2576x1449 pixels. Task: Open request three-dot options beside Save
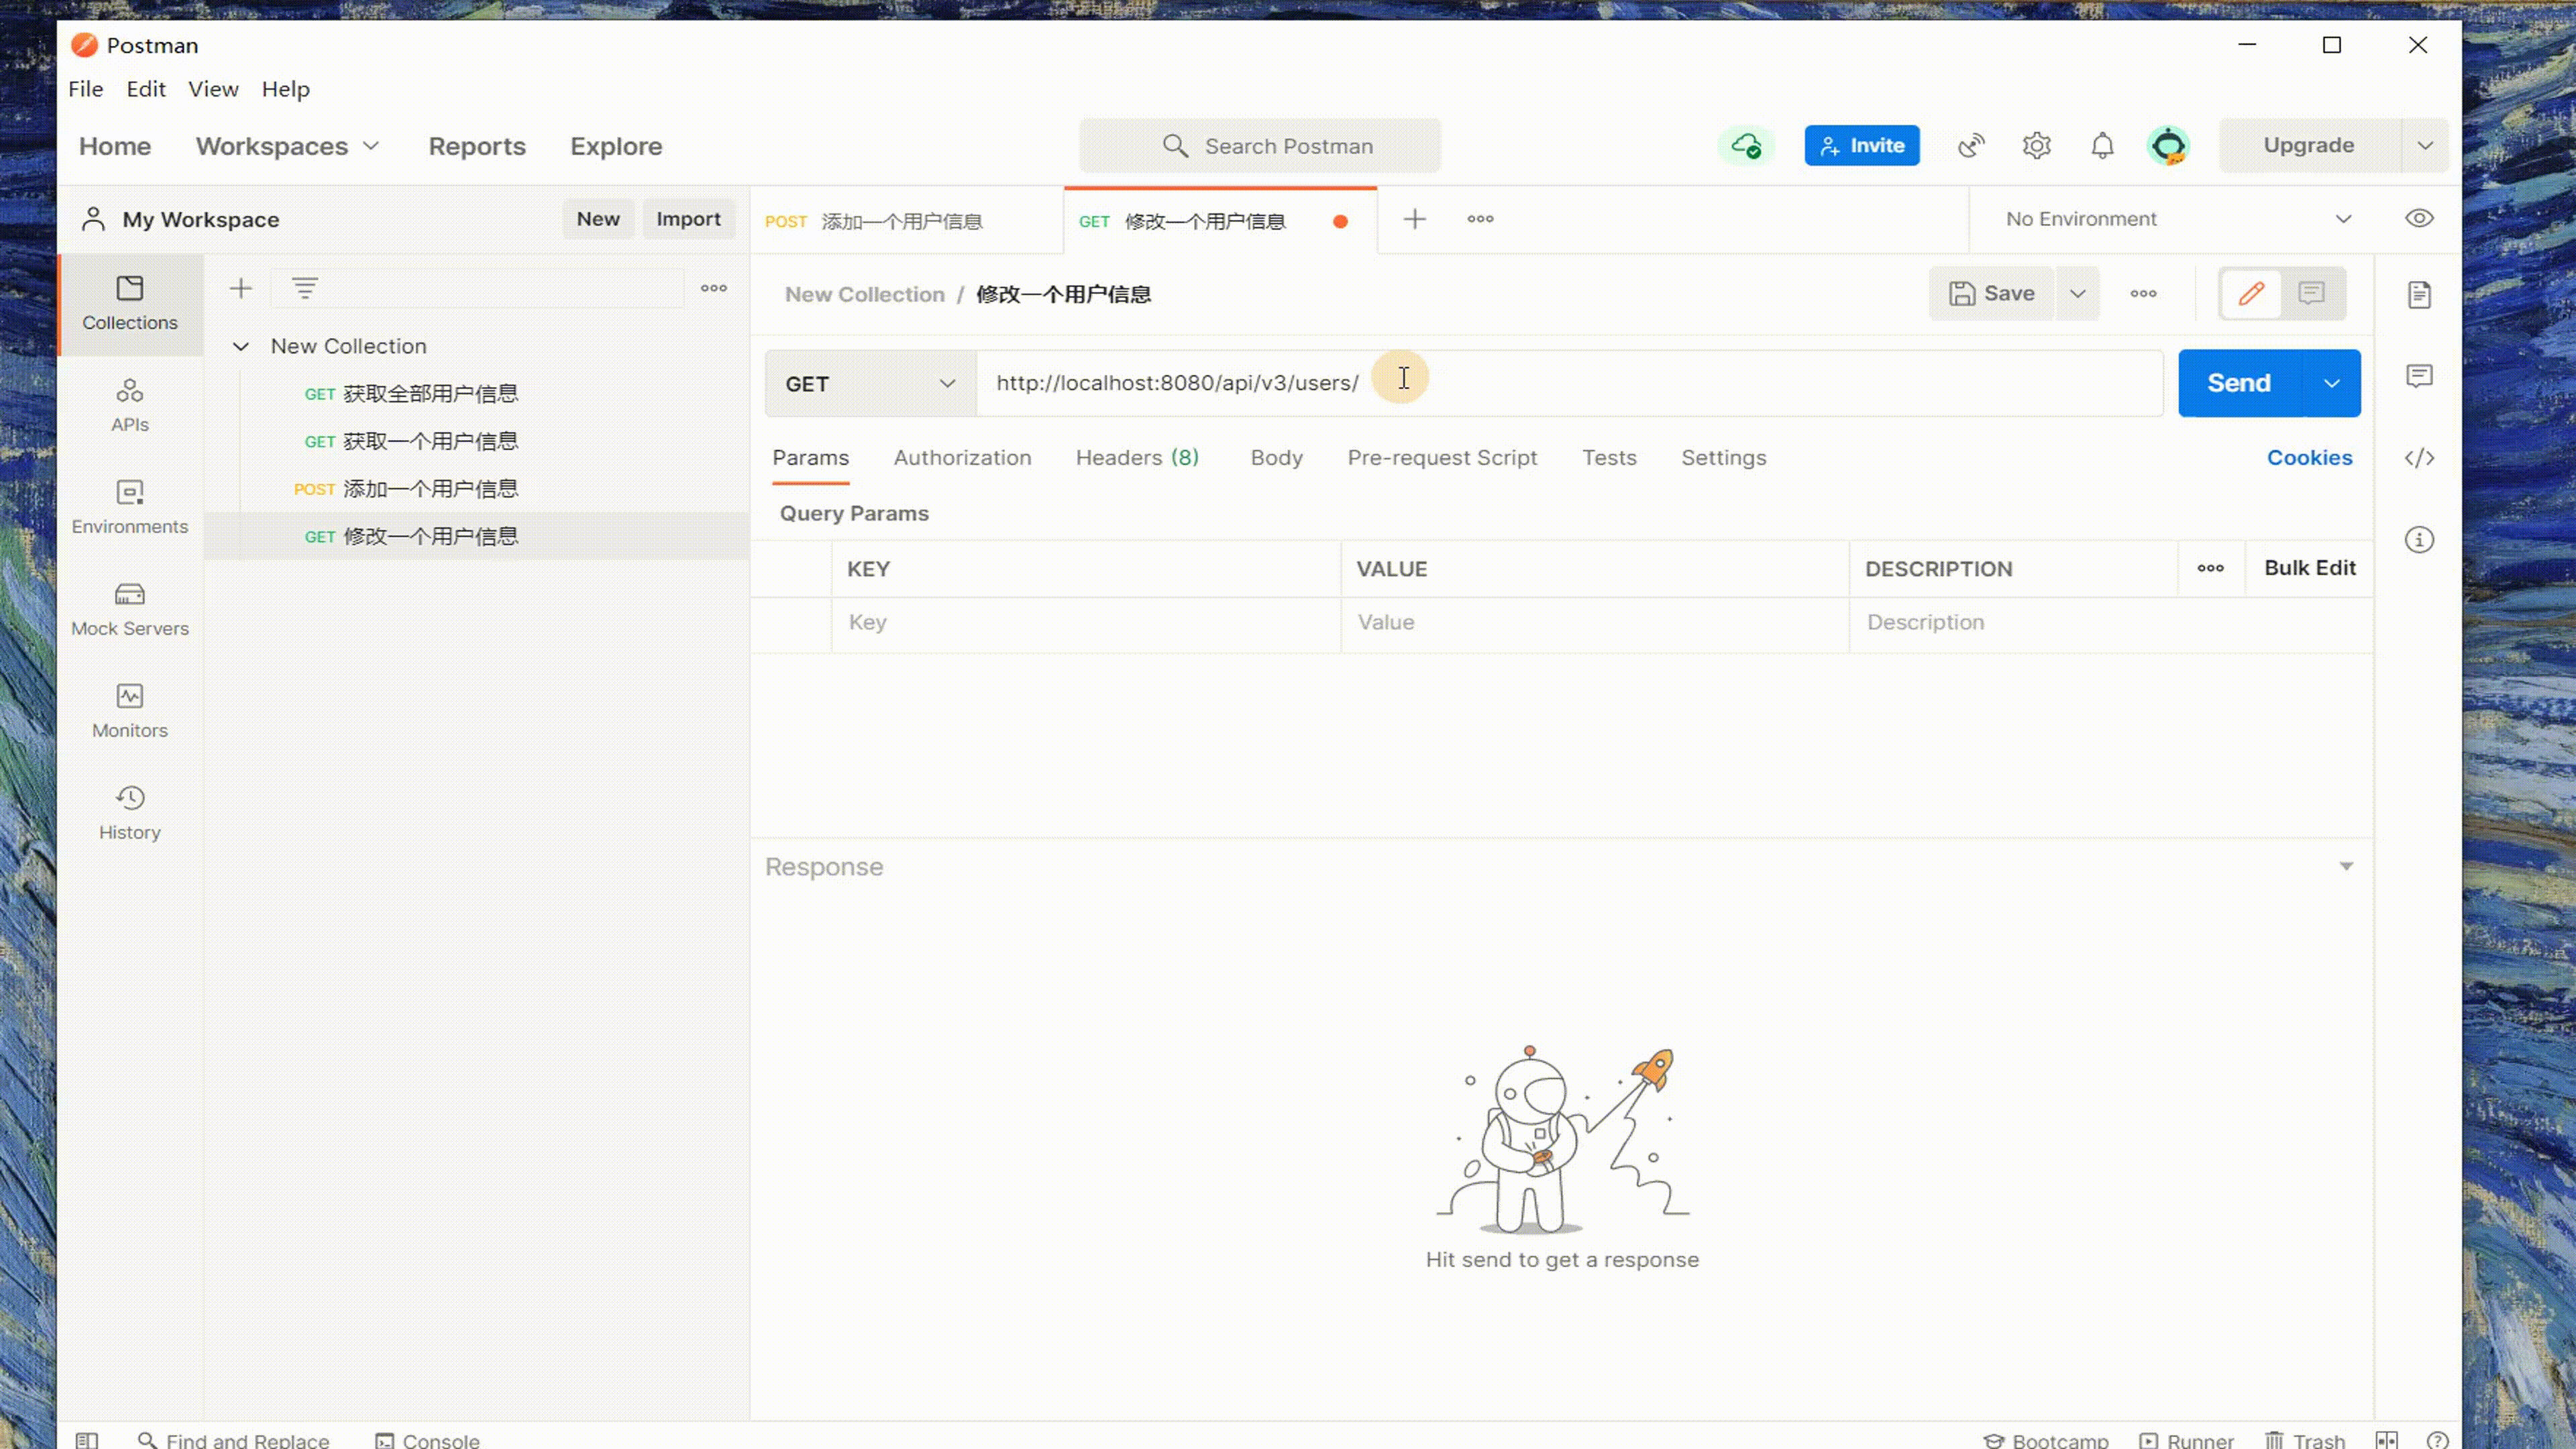[2143, 293]
